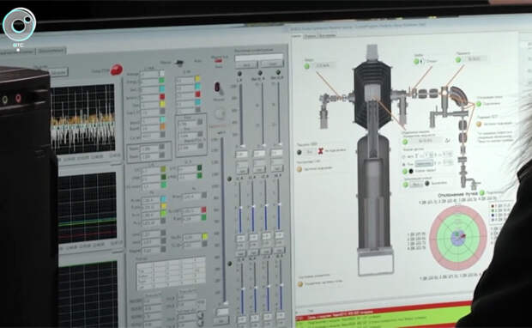Turn the round rotary knob below the rocker switch
Viewport: 532px width, 328px height.
[x=220, y=113]
